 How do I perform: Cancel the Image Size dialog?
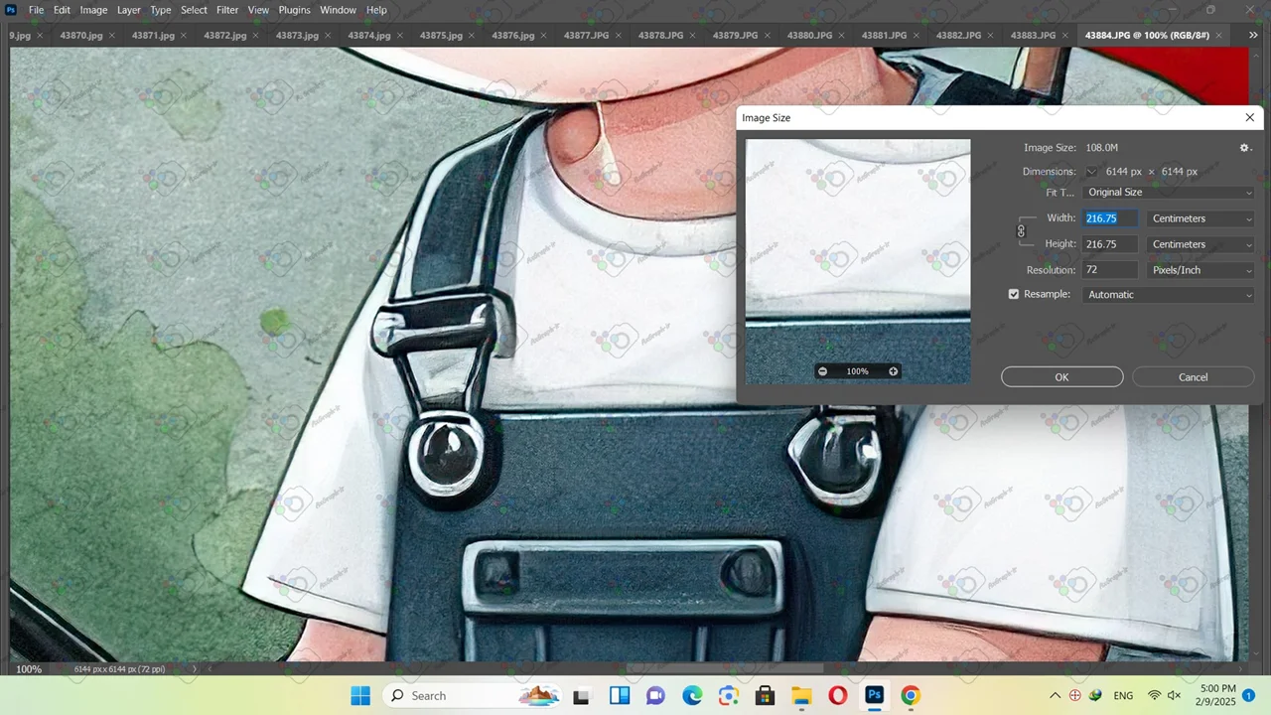[x=1193, y=377]
